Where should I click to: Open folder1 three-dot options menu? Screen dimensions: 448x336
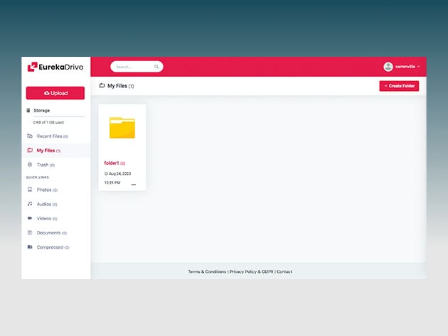tap(133, 184)
